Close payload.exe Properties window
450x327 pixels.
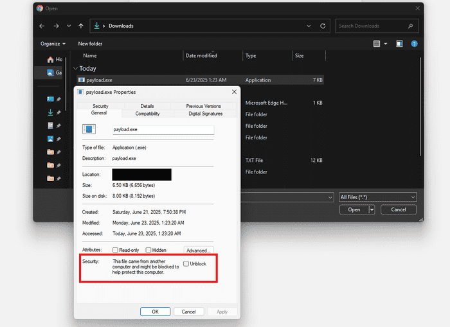coord(234,92)
